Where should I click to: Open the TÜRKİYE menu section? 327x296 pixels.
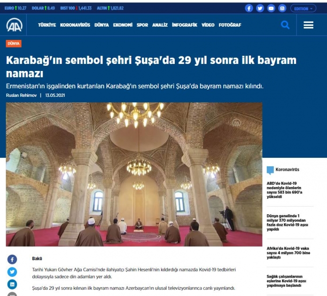[47, 25]
